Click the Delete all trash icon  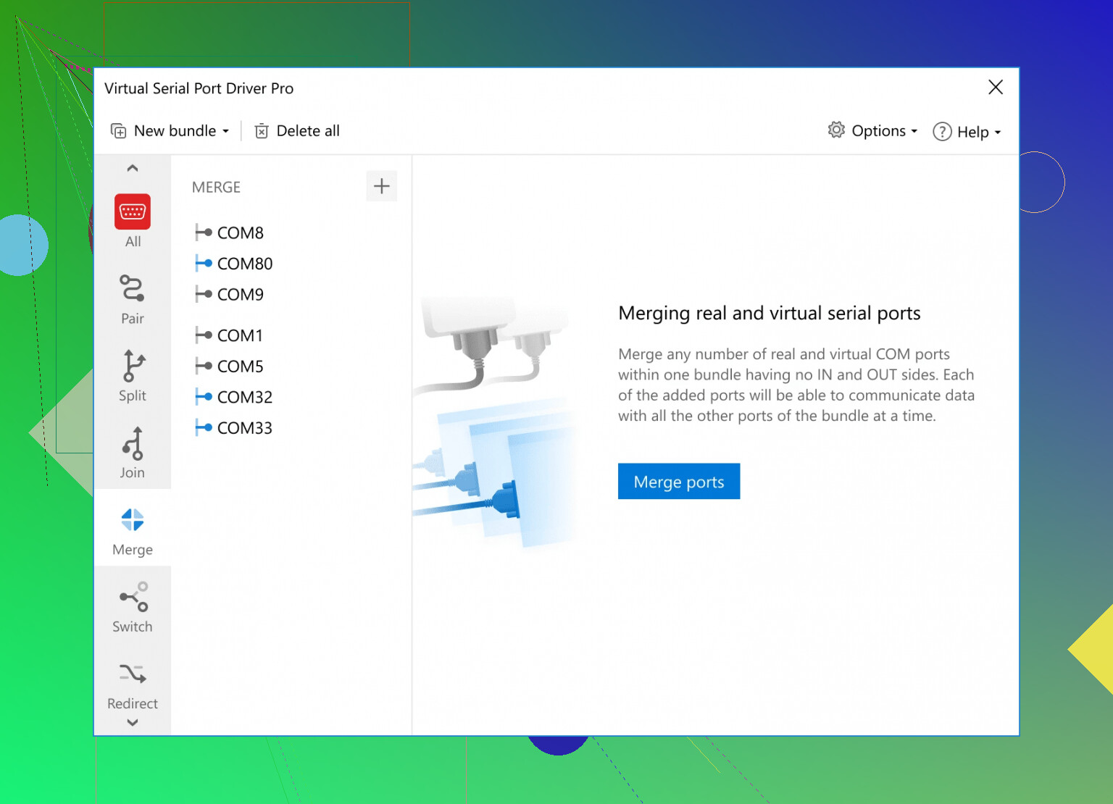point(262,131)
